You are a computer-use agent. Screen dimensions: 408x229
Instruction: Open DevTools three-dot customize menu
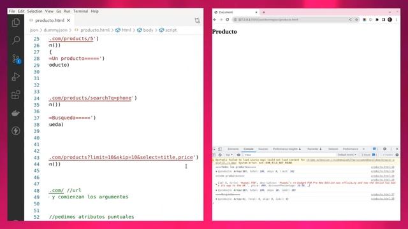(x=391, y=149)
